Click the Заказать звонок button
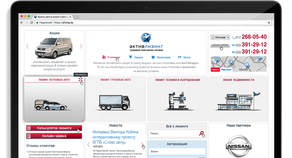Image resolution: width=292 pixels, height=158 pixels. pos(220,45)
